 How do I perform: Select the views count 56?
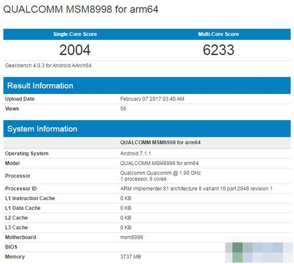point(123,109)
